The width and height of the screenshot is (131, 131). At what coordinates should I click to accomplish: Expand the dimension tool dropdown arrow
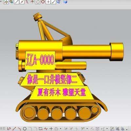coord(107,129)
